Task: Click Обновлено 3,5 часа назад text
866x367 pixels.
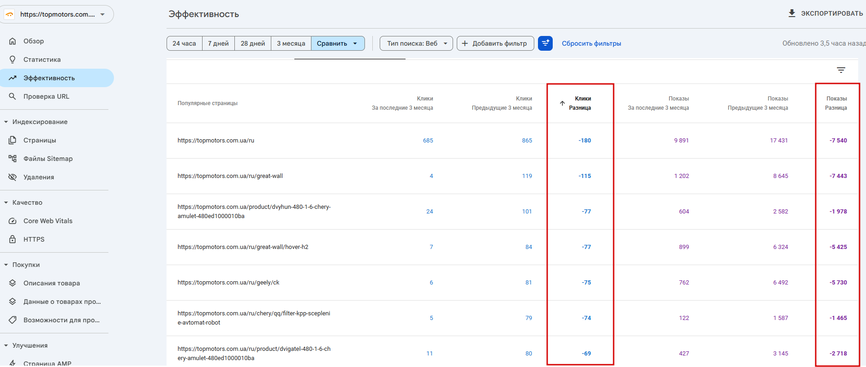Action: (824, 43)
